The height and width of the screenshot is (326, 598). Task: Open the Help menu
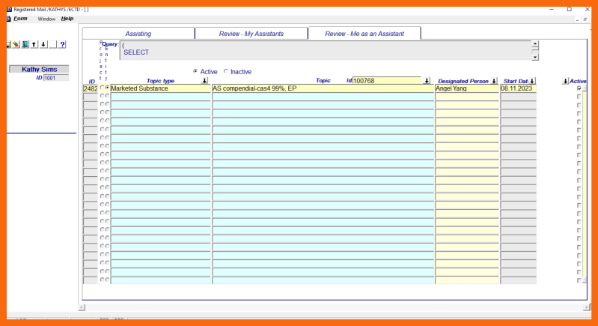(67, 19)
